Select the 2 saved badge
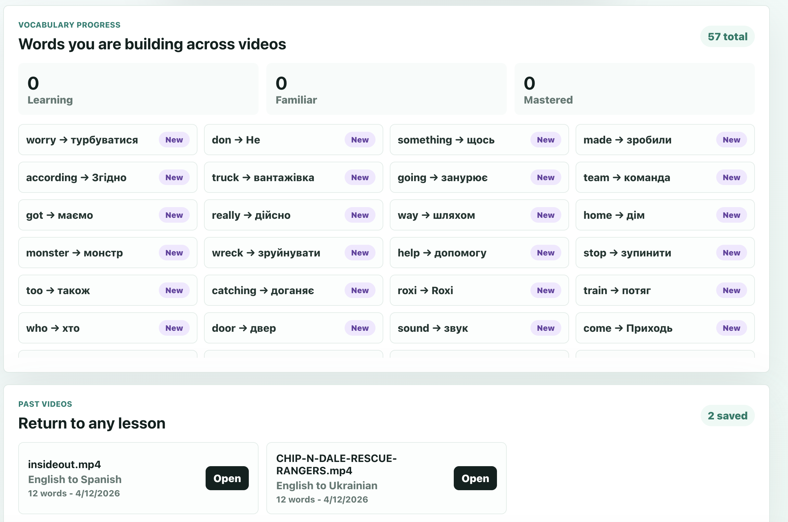 tap(727, 416)
